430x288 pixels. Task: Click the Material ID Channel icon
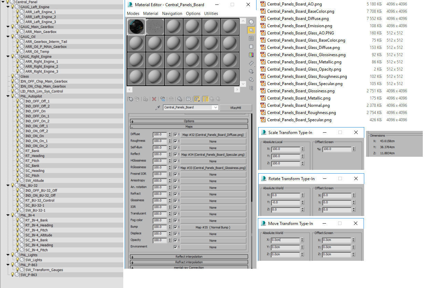click(188, 99)
